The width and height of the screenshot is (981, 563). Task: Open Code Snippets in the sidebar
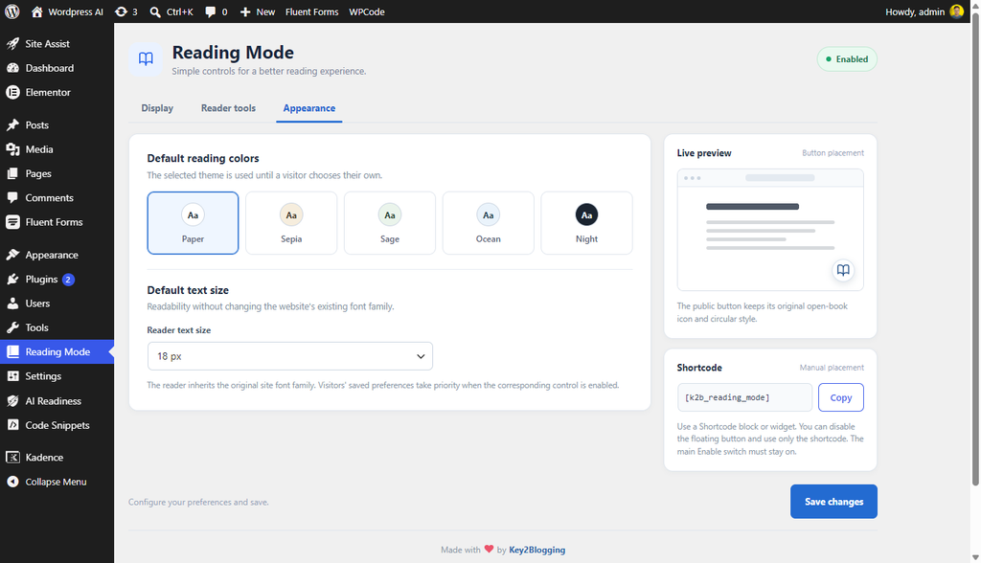[57, 425]
